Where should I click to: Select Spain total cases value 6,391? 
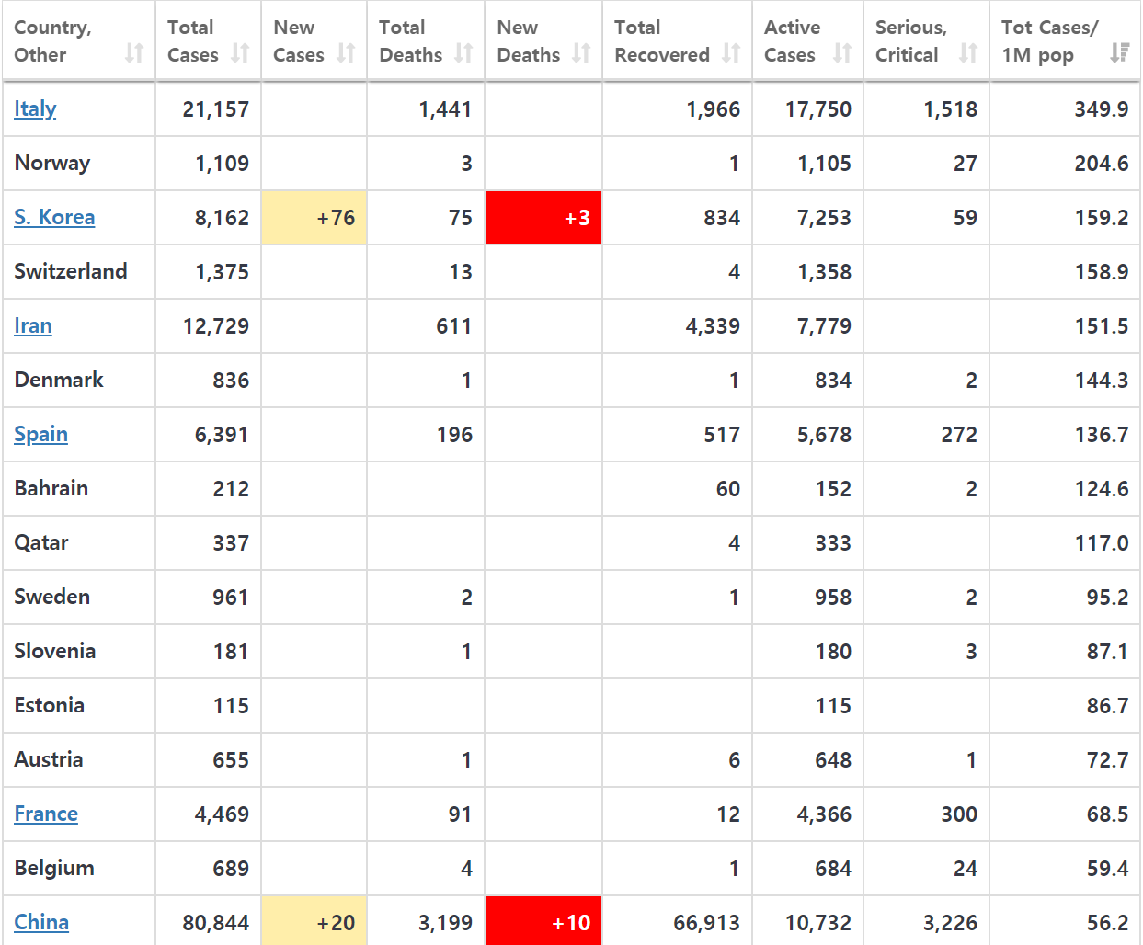pos(223,435)
